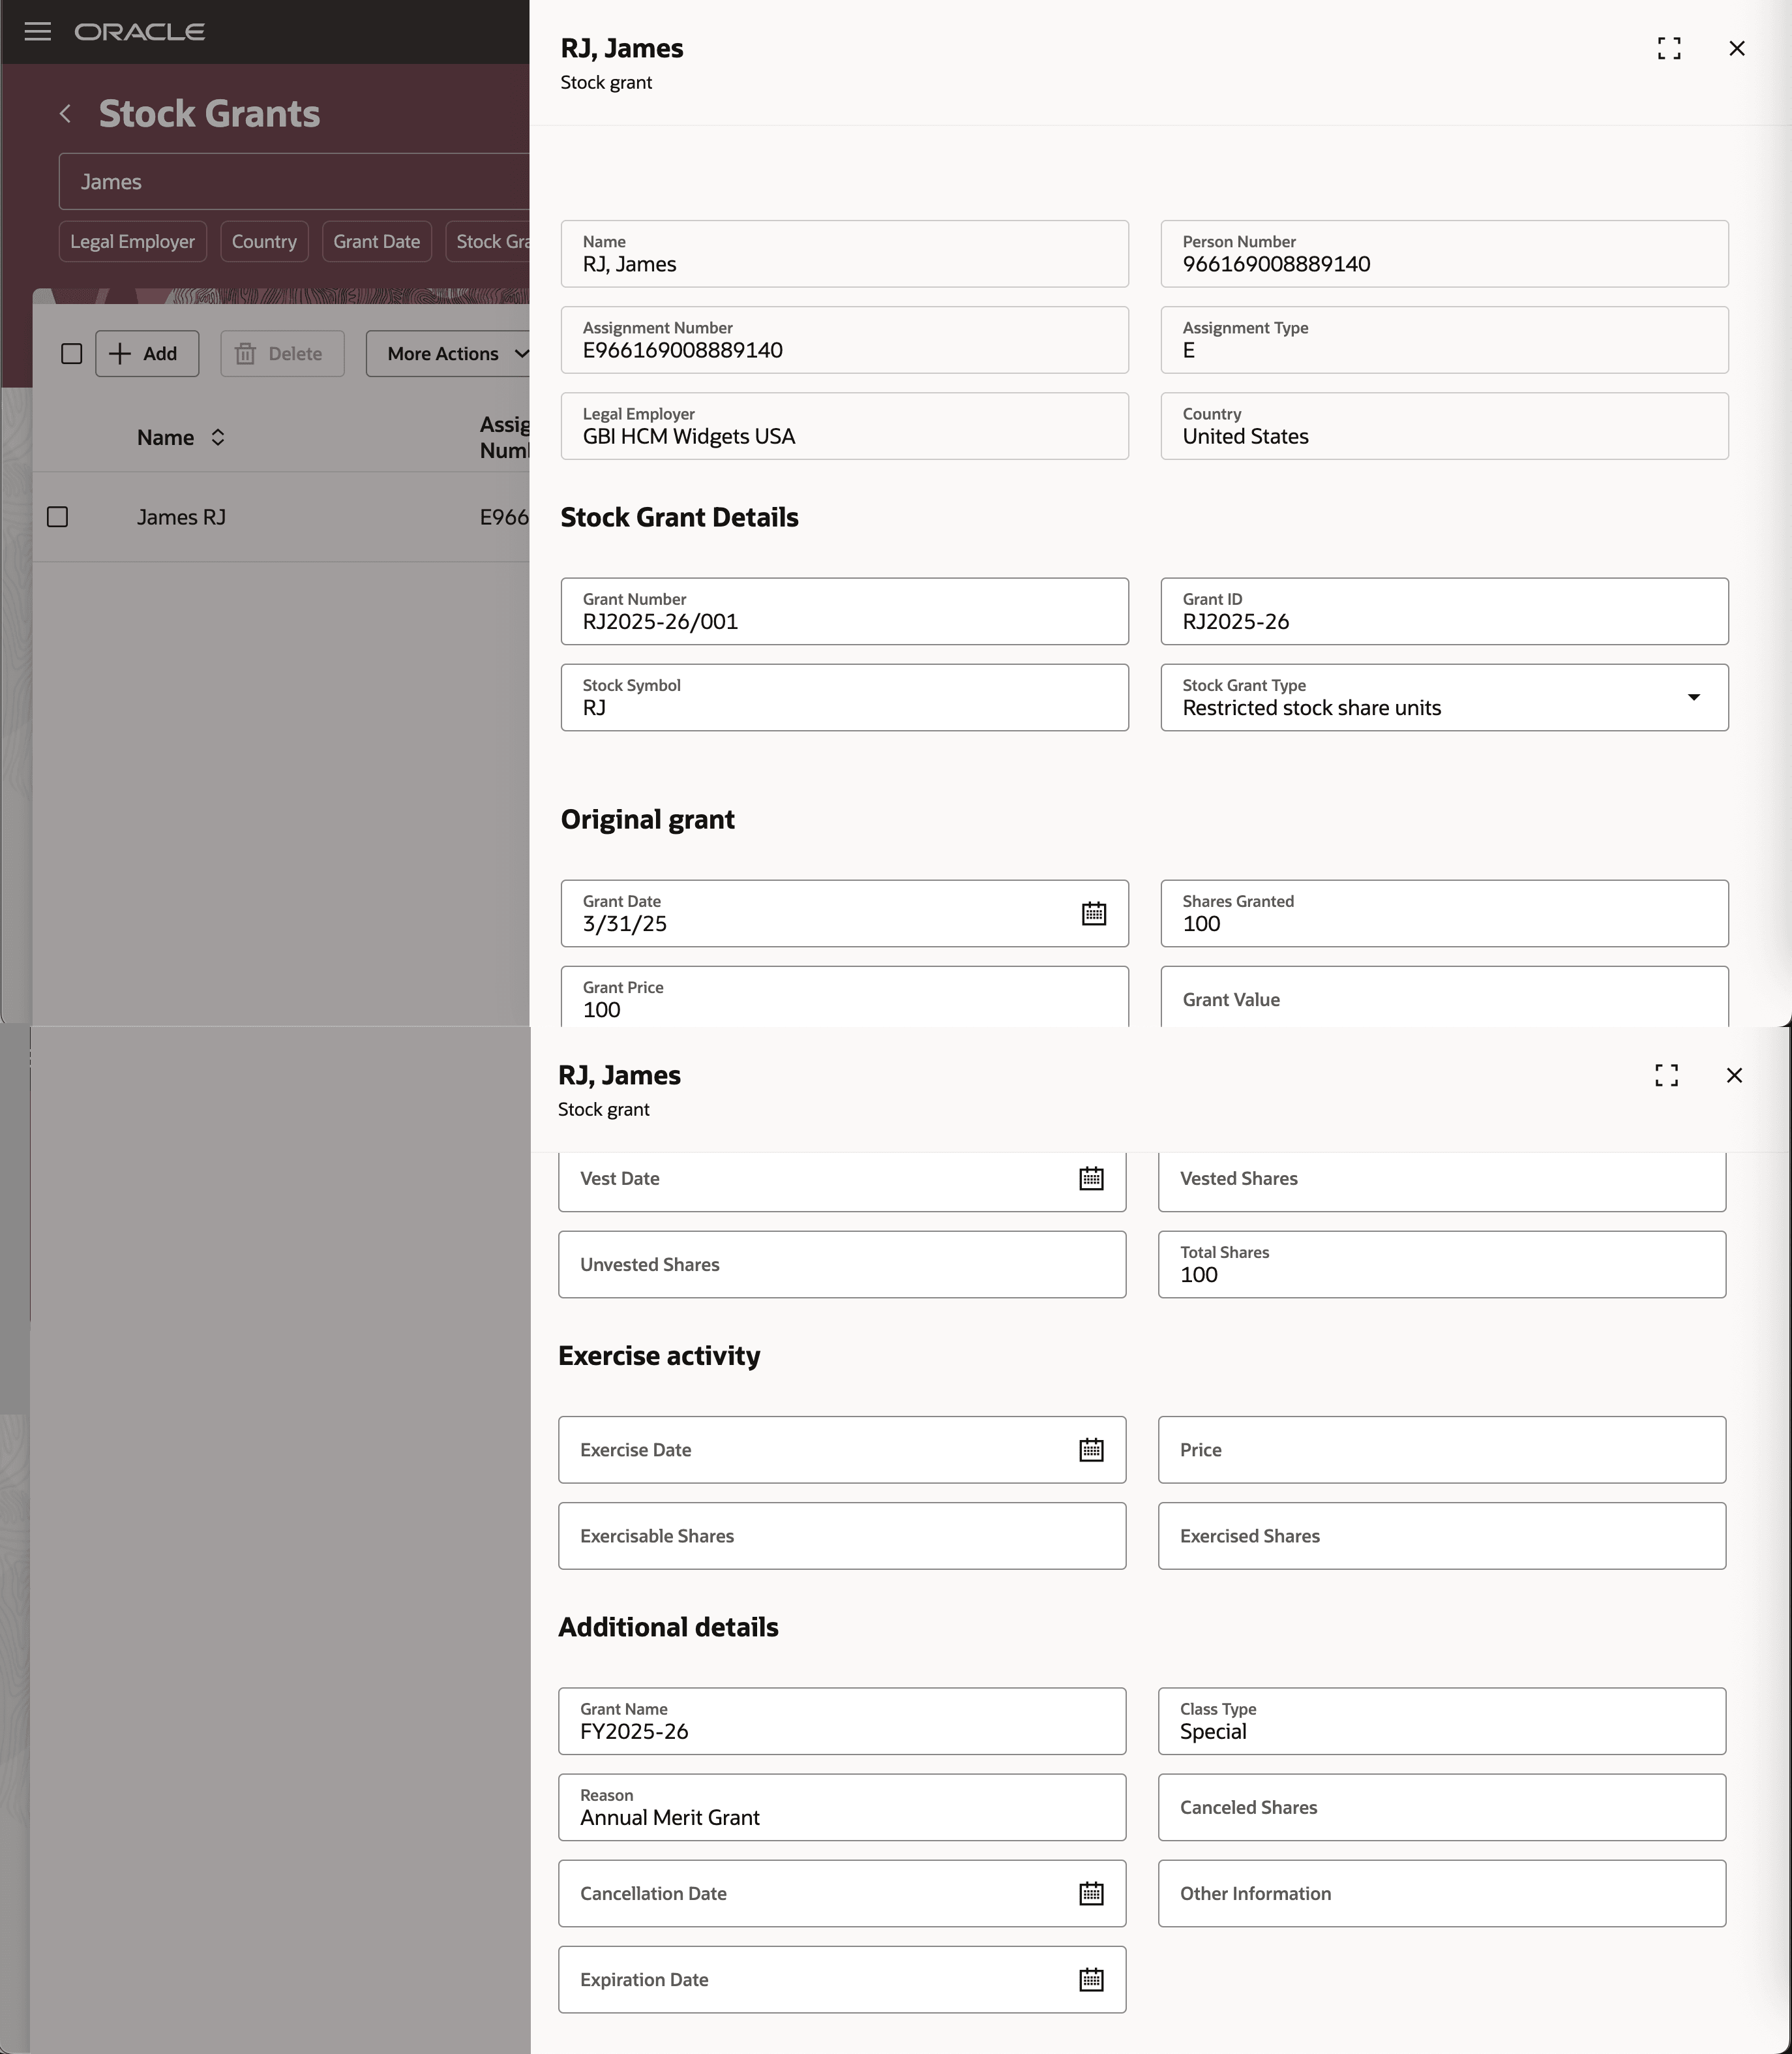Open the Grant Date filter chip
This screenshot has width=1792, height=2054.
(x=376, y=241)
